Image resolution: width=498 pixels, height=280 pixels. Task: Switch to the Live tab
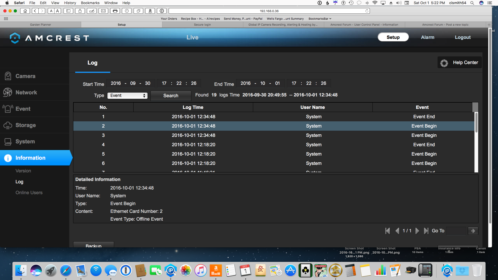point(192,37)
